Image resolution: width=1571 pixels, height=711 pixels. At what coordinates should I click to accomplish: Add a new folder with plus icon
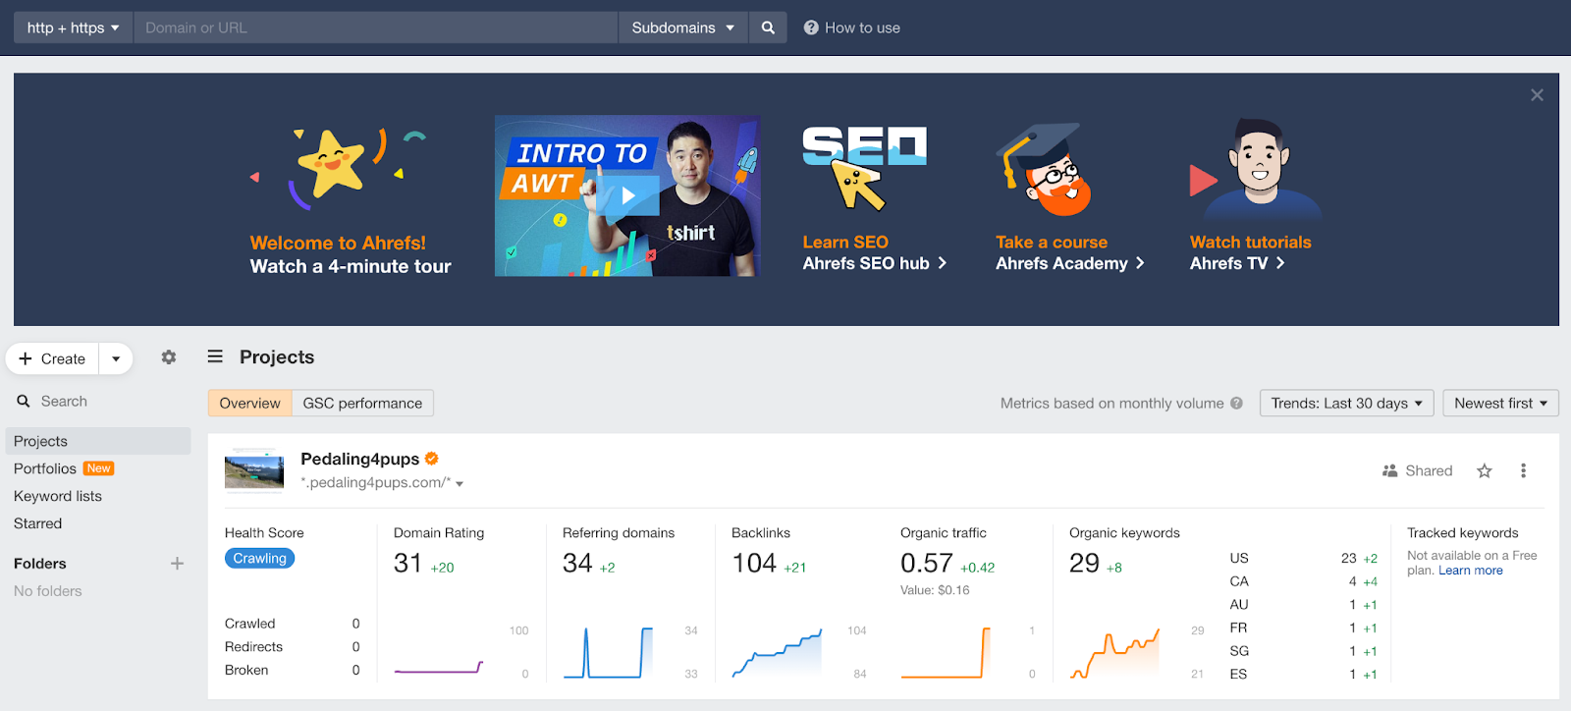[x=177, y=564]
